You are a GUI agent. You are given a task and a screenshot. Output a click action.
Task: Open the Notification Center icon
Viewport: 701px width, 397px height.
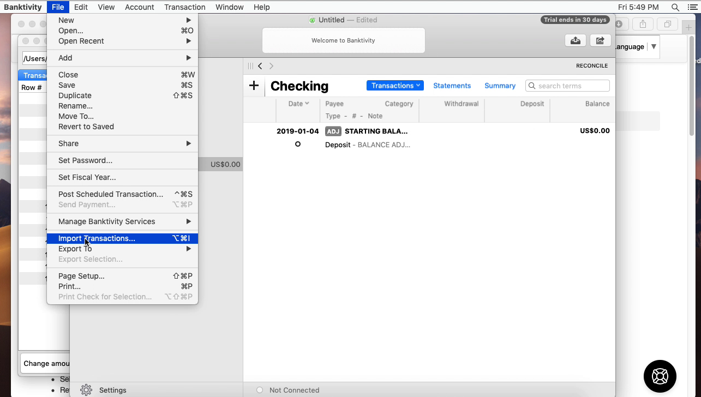pyautogui.click(x=692, y=7)
